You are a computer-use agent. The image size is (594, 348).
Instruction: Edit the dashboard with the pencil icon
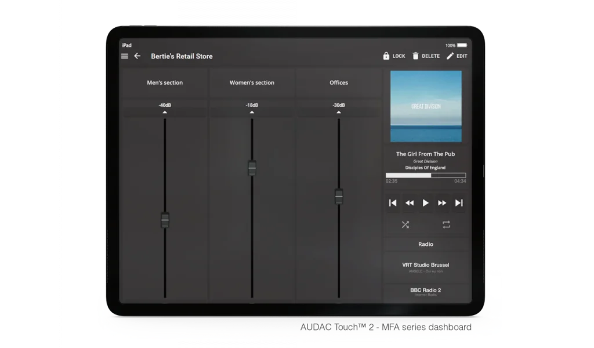pos(451,56)
